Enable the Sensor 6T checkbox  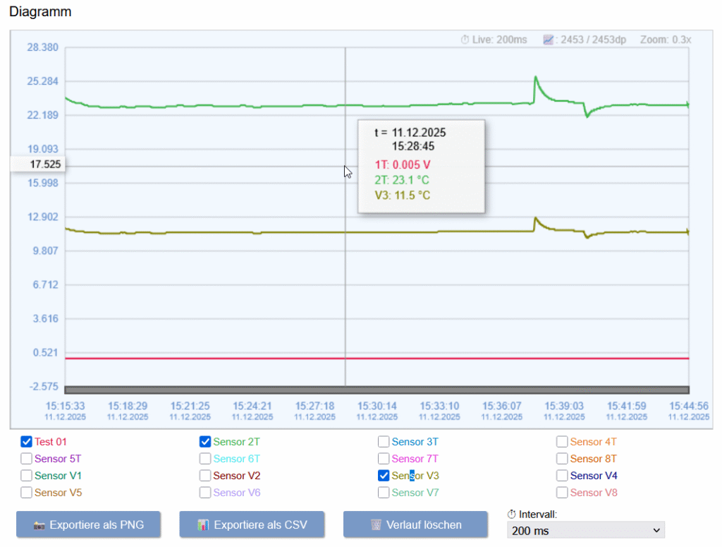click(x=205, y=459)
